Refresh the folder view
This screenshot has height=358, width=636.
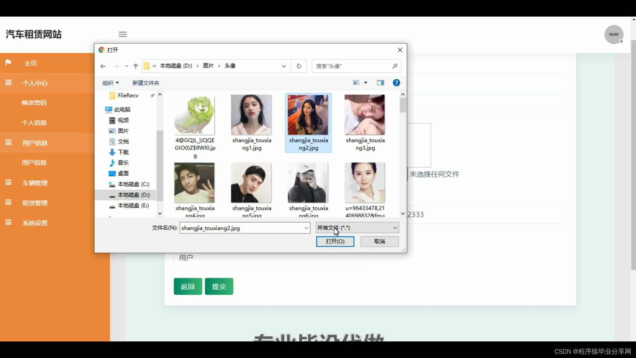tap(299, 66)
